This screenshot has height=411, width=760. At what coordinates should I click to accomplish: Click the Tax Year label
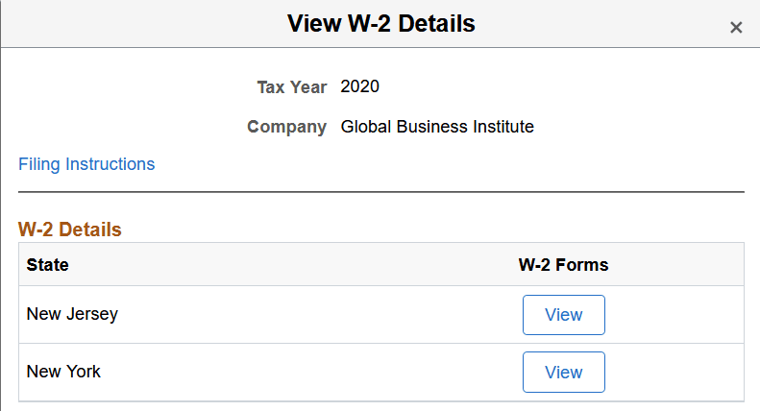point(292,87)
